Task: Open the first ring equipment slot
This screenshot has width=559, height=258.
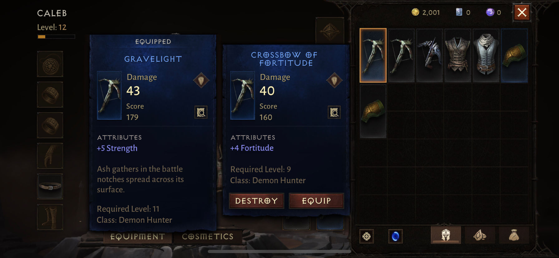Action: click(x=50, y=95)
